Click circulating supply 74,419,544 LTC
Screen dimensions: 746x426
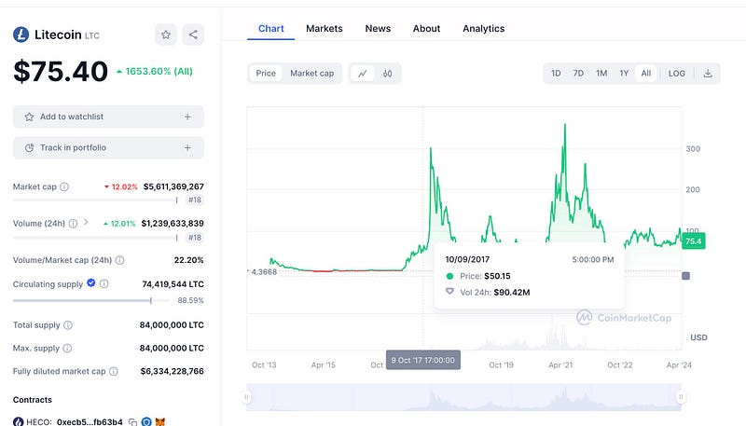173,284
